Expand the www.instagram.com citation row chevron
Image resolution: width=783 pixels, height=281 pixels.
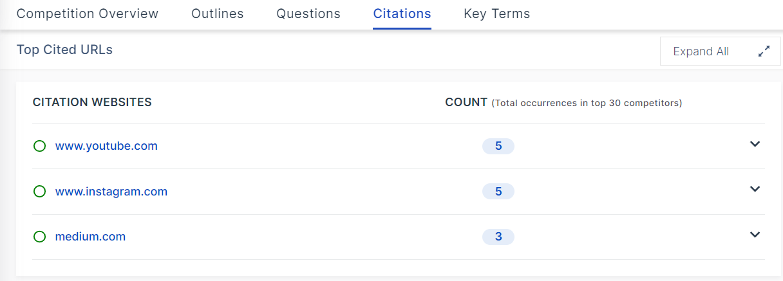pyautogui.click(x=755, y=189)
